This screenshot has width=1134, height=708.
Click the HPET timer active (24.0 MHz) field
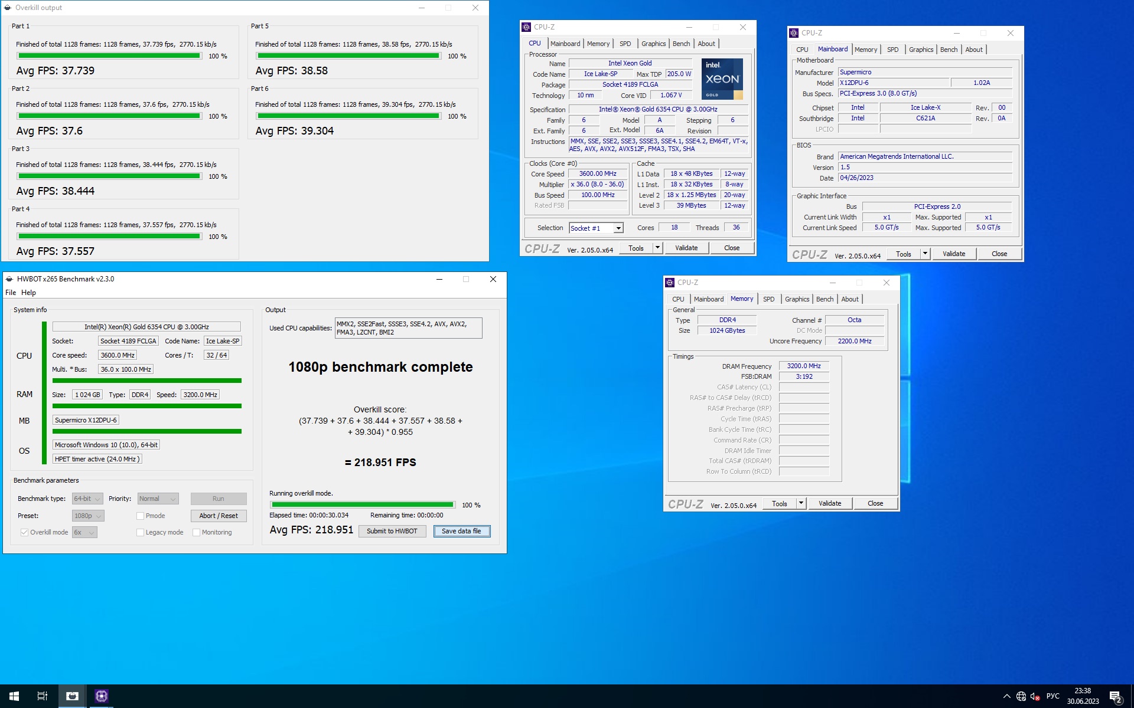tap(97, 459)
